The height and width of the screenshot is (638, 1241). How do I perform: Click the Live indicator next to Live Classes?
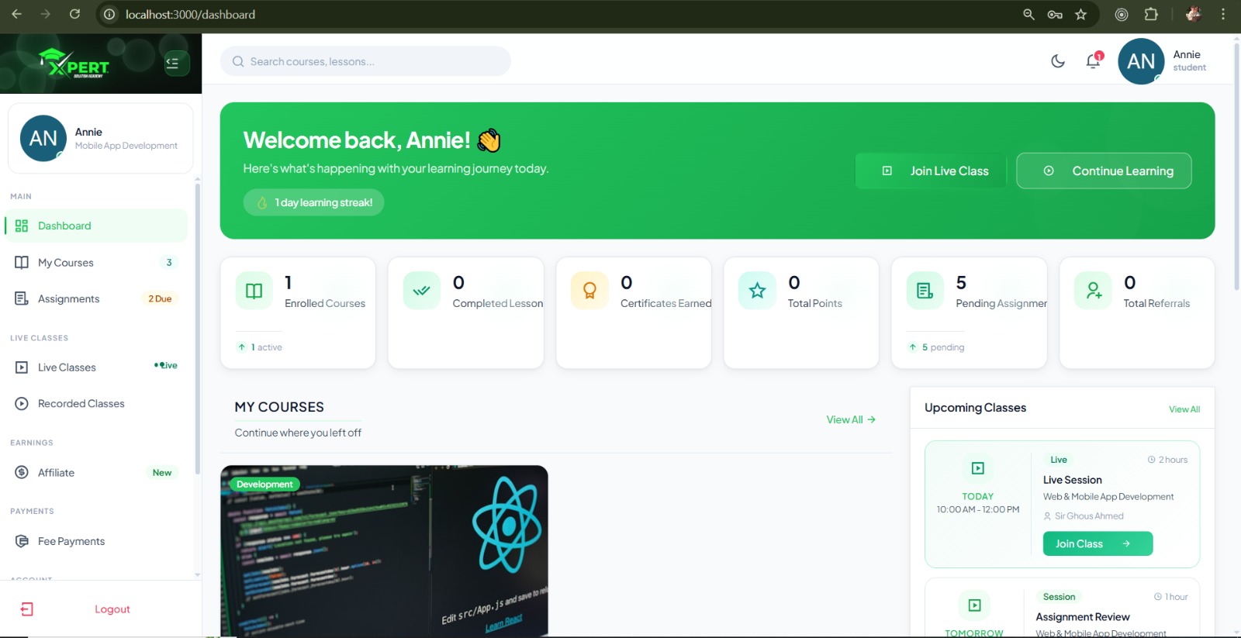[166, 365]
